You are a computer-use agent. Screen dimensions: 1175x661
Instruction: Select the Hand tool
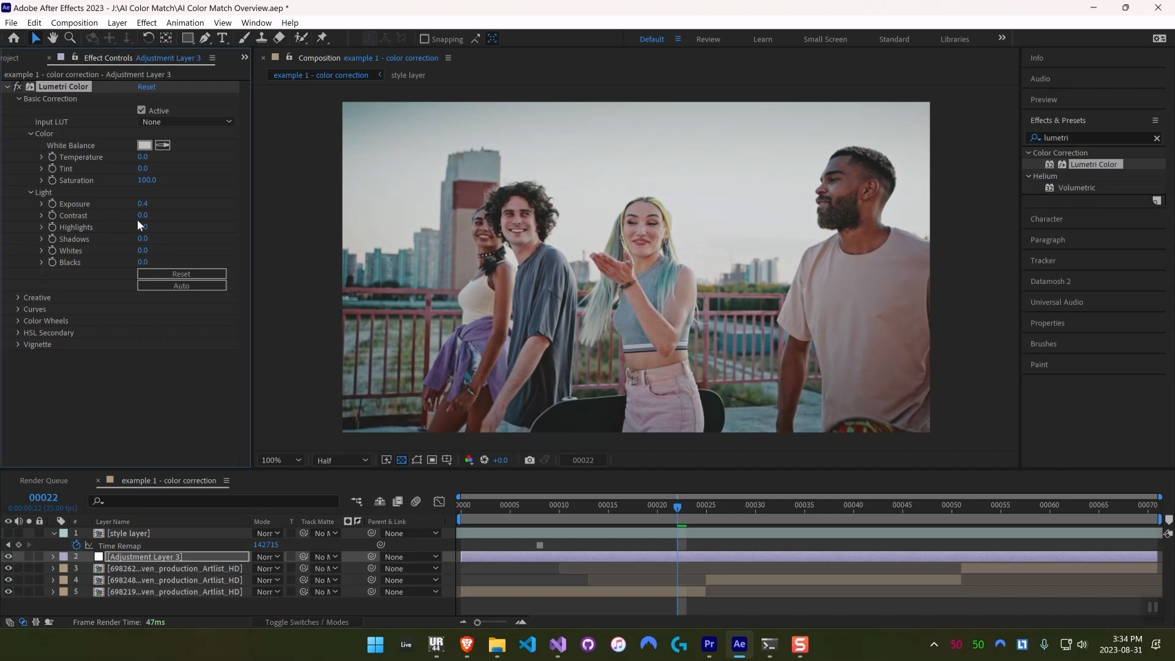(x=53, y=38)
